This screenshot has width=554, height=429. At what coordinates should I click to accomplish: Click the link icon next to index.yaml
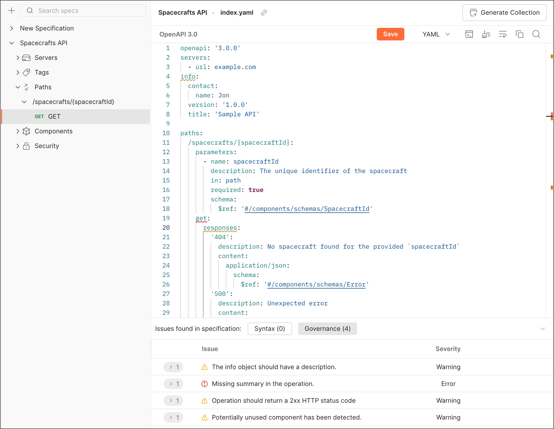(264, 12)
